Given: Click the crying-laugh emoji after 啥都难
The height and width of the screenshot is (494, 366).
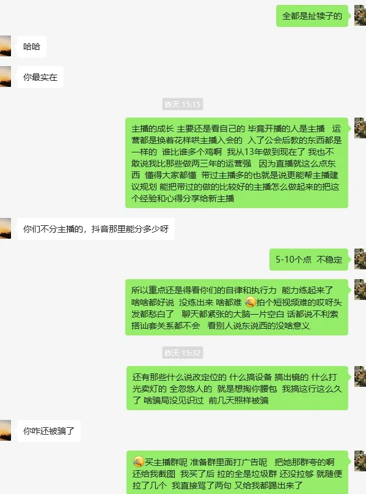Looking at the screenshot, I should click(251, 302).
